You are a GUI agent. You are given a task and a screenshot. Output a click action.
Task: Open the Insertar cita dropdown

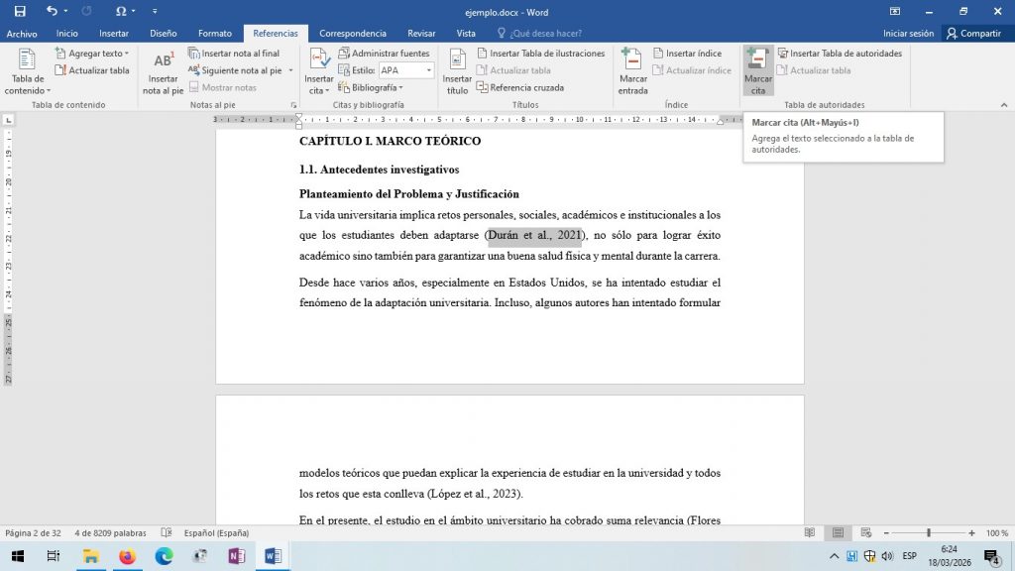319,71
